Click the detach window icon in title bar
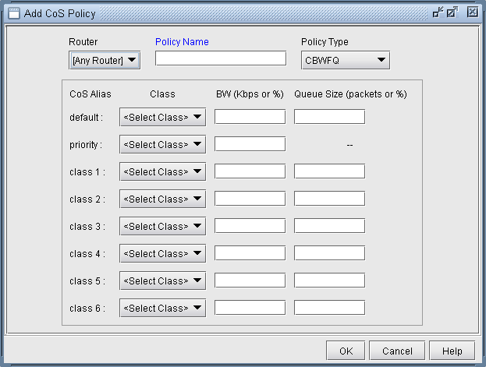Viewport: 486px width, 367px height. pyautogui.click(x=438, y=12)
